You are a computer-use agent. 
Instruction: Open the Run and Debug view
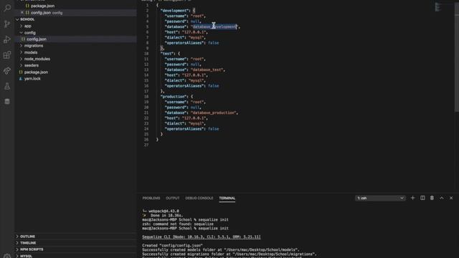coord(7,39)
